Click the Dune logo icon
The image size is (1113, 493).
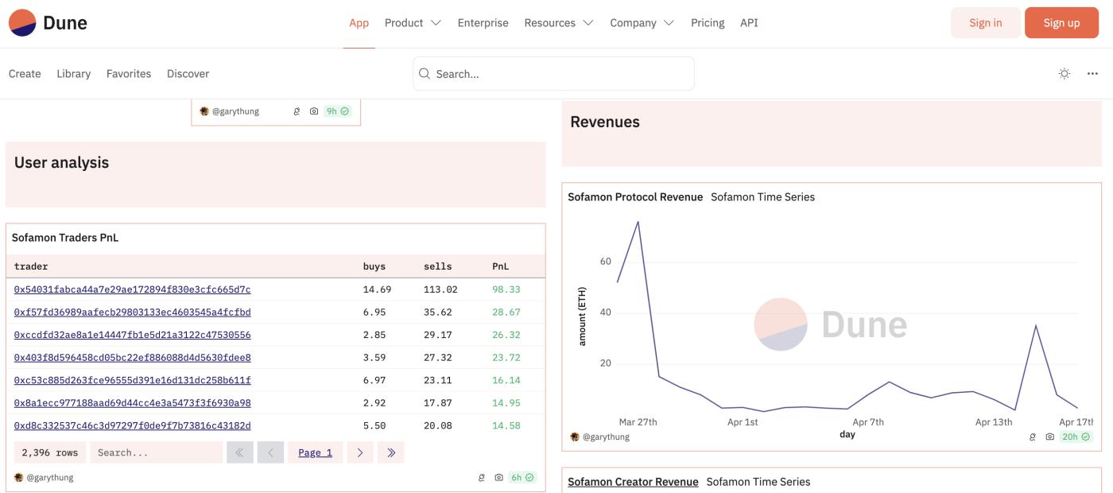(22, 23)
